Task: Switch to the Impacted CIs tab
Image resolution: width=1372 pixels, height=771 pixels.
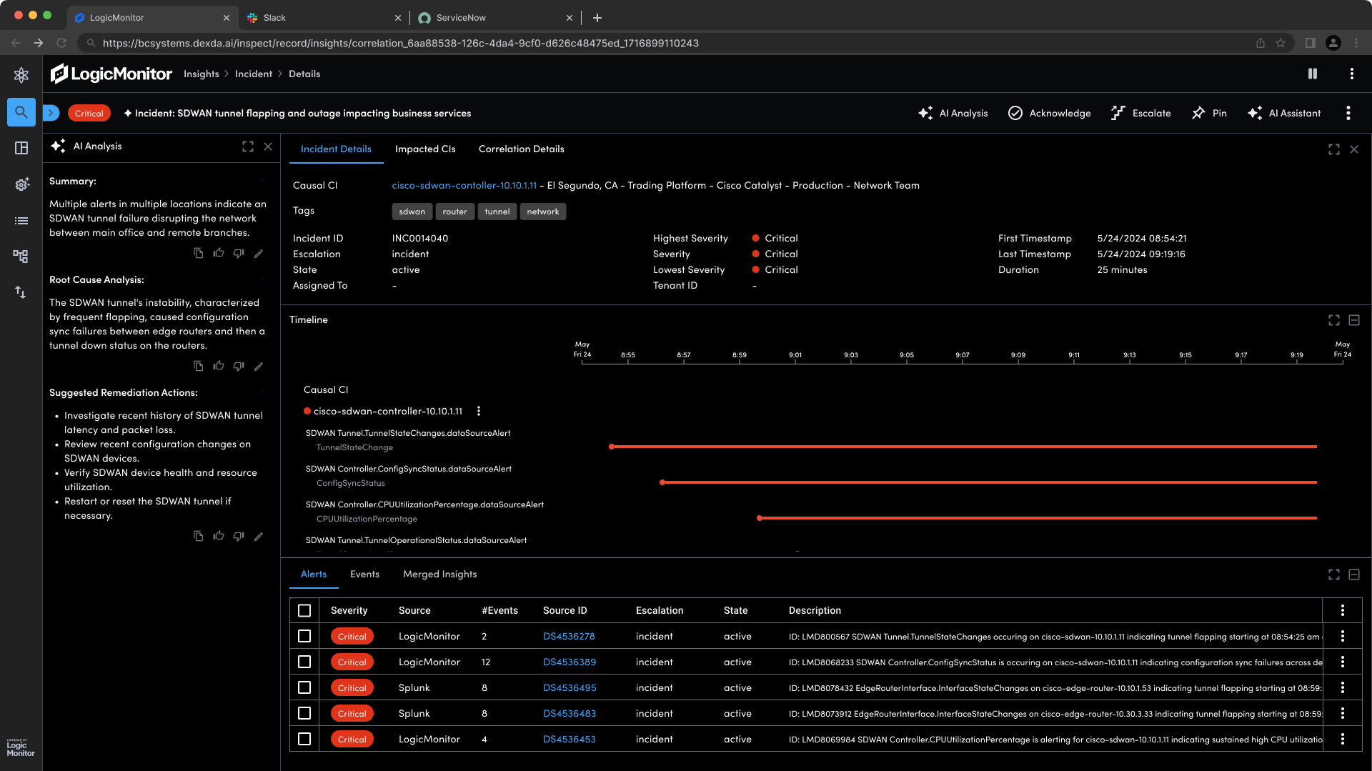Action: point(425,149)
